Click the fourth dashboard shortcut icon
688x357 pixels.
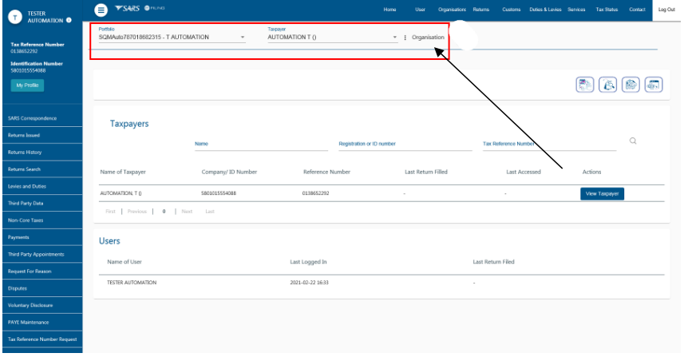coord(654,85)
